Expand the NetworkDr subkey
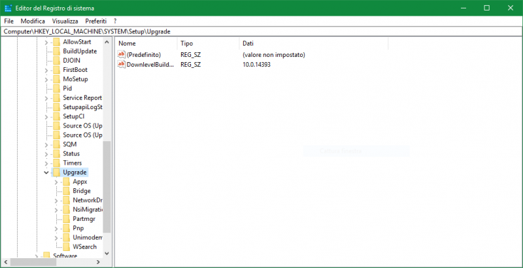This screenshot has height=268, width=523. coord(56,201)
